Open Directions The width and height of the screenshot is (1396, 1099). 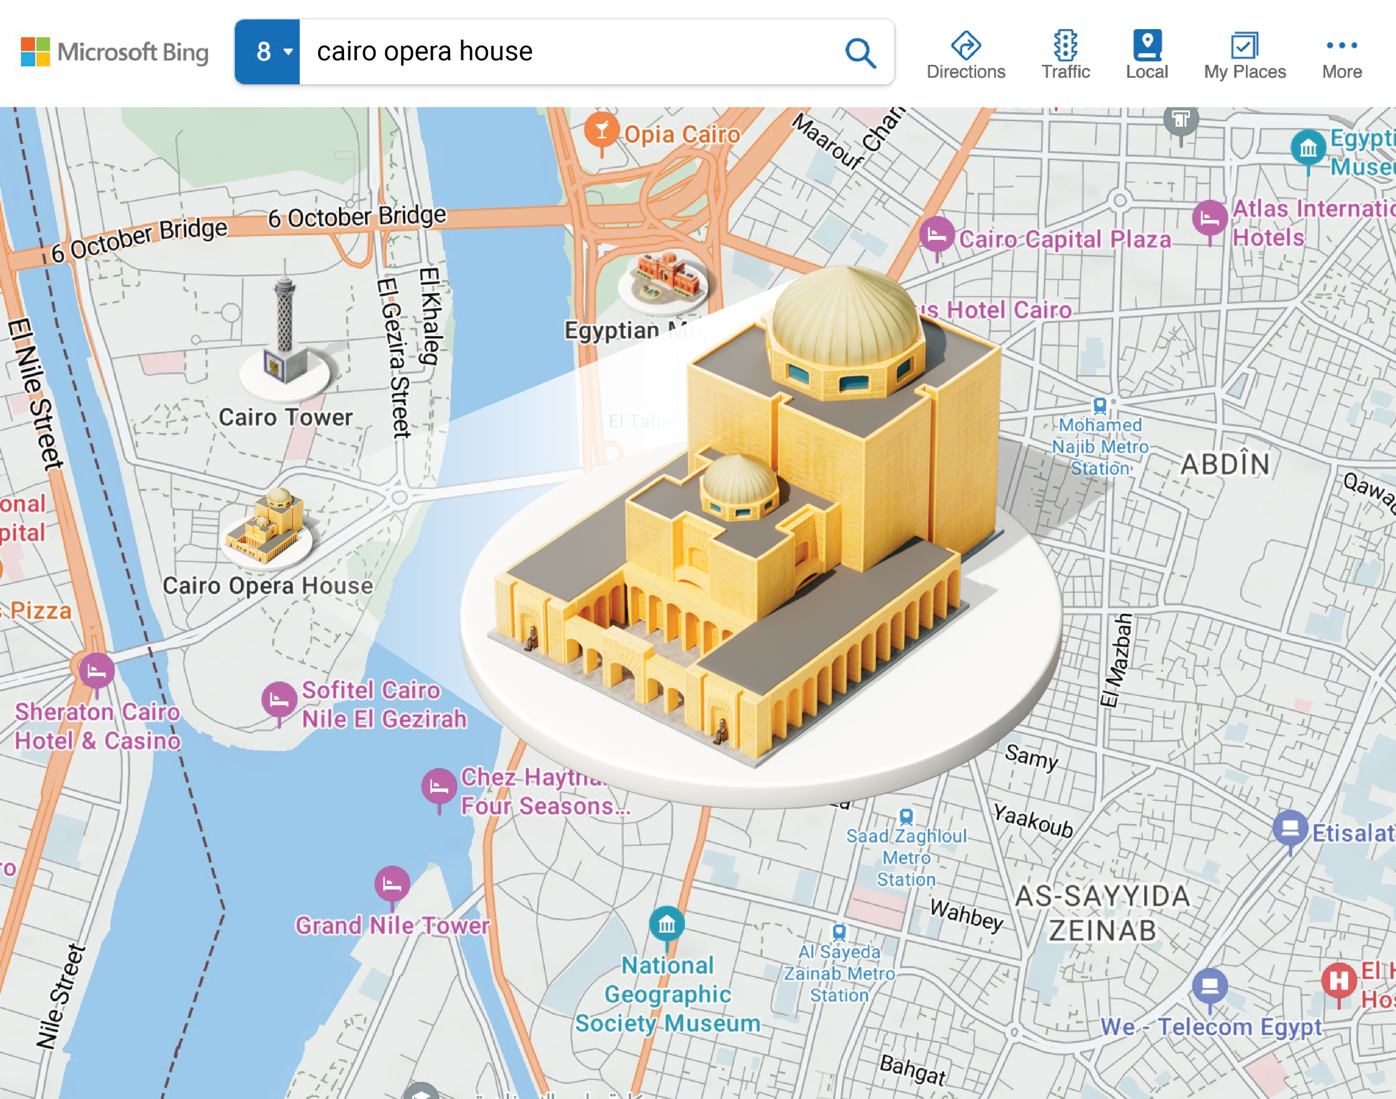coord(965,55)
